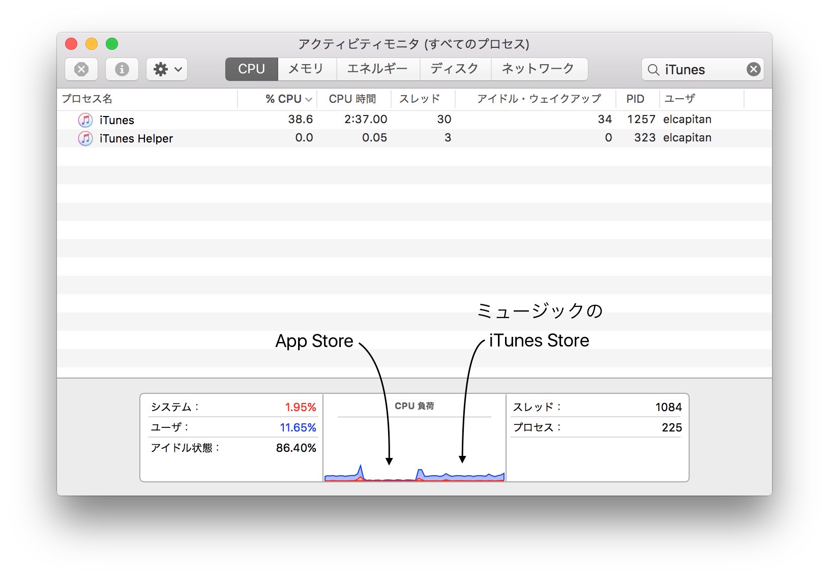The image size is (829, 577).
Task: Sort by the スレッド column header
Action: [x=423, y=99]
